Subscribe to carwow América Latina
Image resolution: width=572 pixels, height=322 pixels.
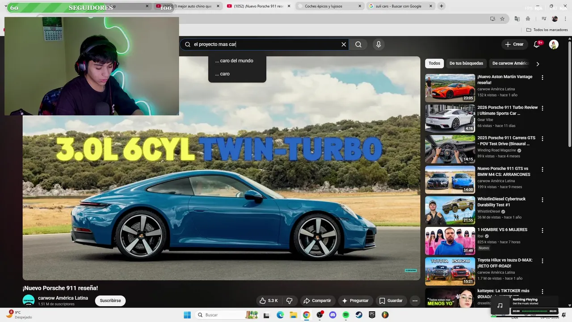110,301
